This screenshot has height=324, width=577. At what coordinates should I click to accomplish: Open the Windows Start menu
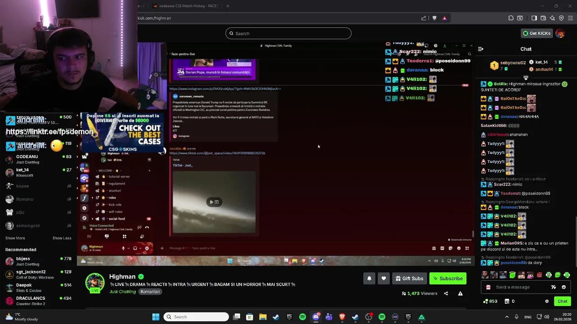coord(156,317)
